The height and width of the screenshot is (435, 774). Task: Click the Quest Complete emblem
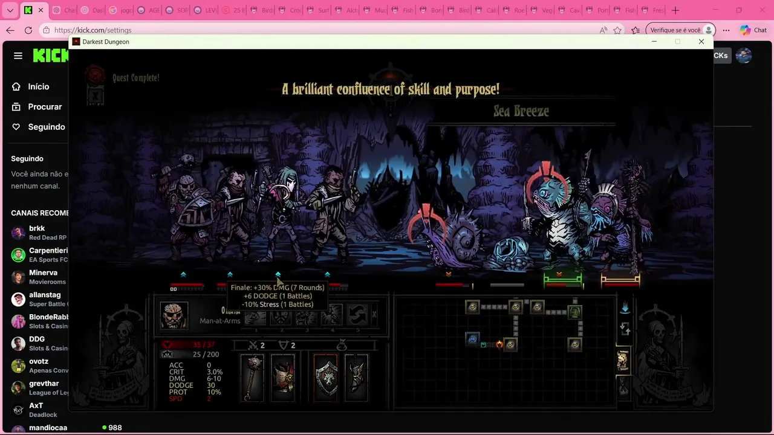(94, 75)
